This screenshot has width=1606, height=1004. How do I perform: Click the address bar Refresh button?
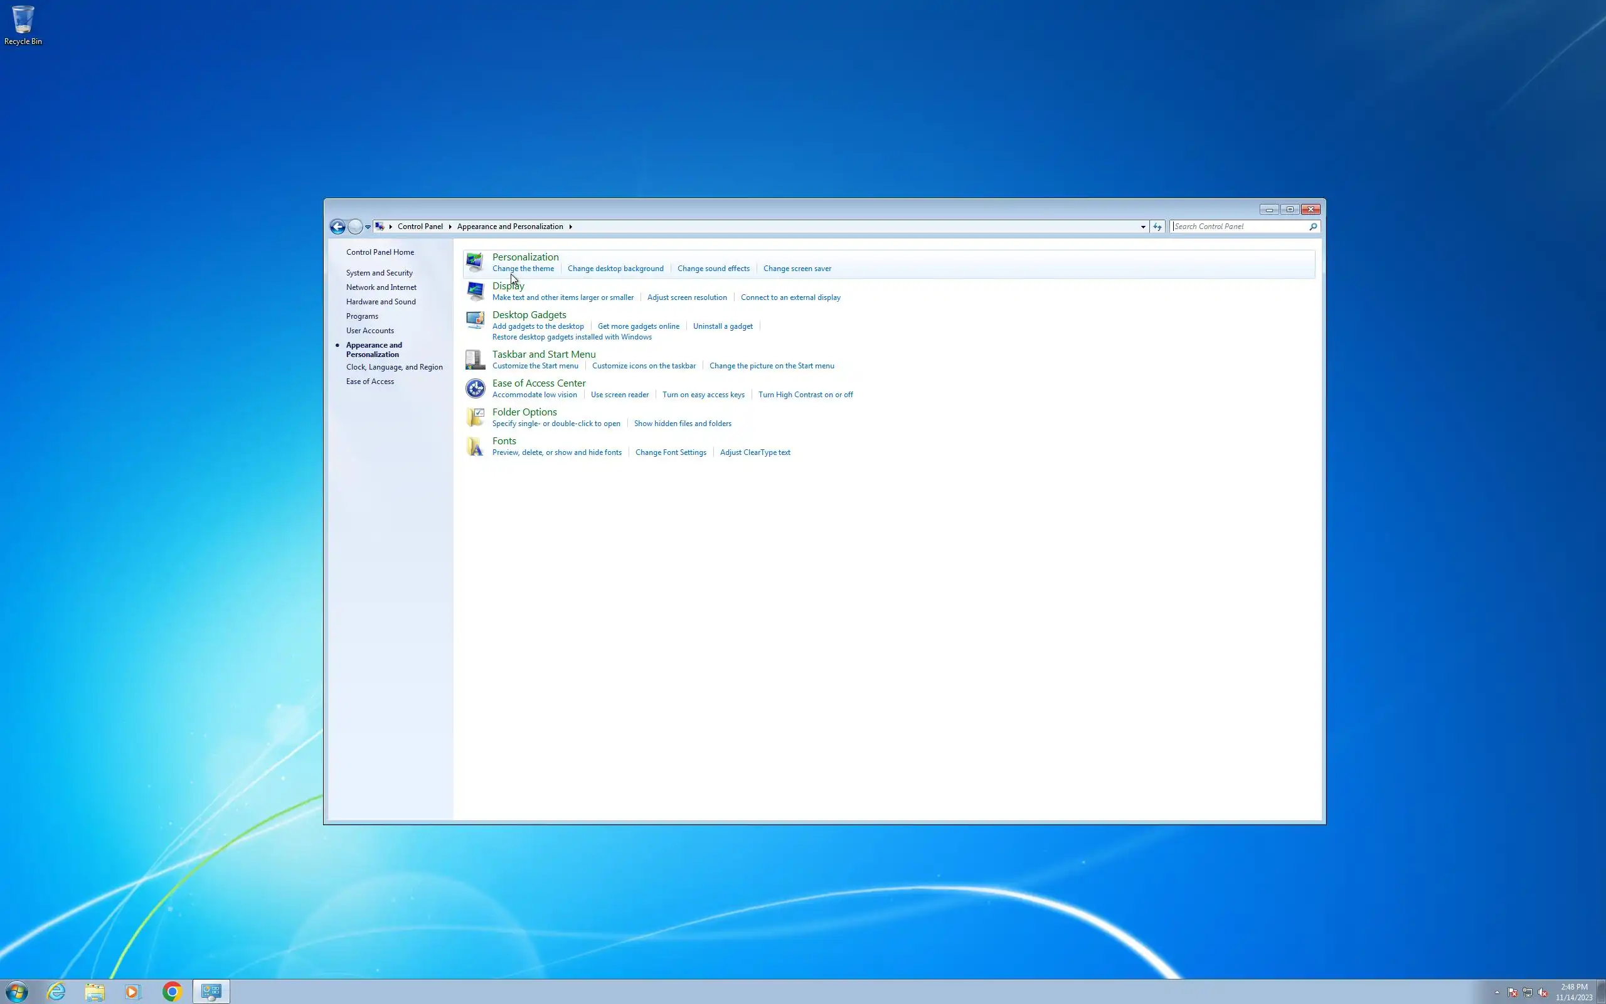1157,227
